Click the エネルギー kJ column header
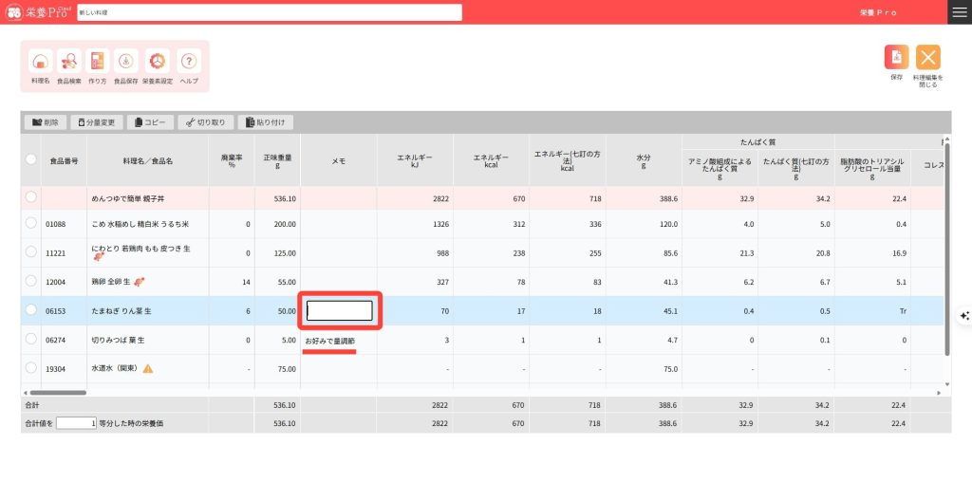This screenshot has height=482, width=972. 415,160
